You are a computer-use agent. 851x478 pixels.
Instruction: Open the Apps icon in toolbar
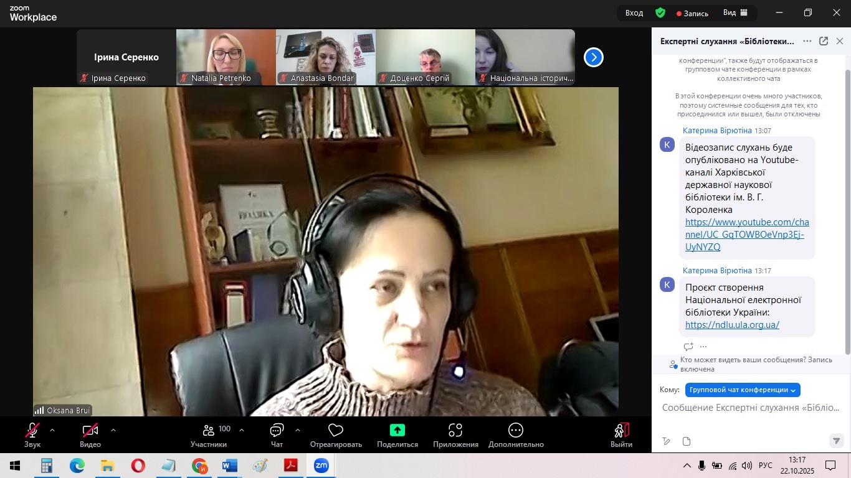point(455,431)
